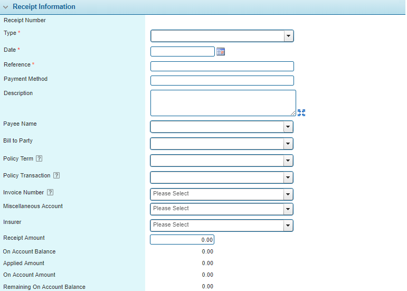Open the Invoice Number dropdown
The image size is (407, 291).
coord(288,194)
